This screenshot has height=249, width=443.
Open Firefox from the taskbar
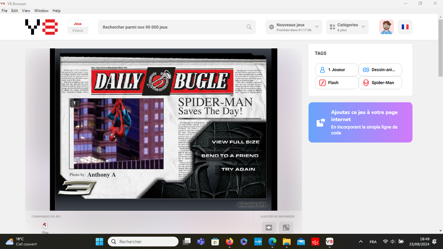229,242
